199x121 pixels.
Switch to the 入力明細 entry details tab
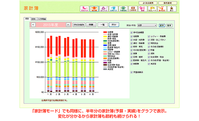(42, 19)
